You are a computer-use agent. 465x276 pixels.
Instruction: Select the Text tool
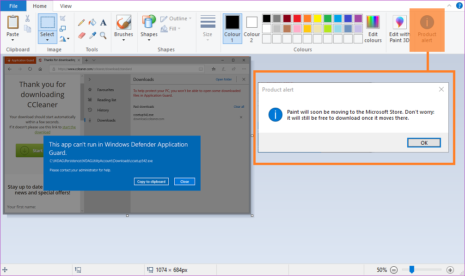pyautogui.click(x=103, y=23)
